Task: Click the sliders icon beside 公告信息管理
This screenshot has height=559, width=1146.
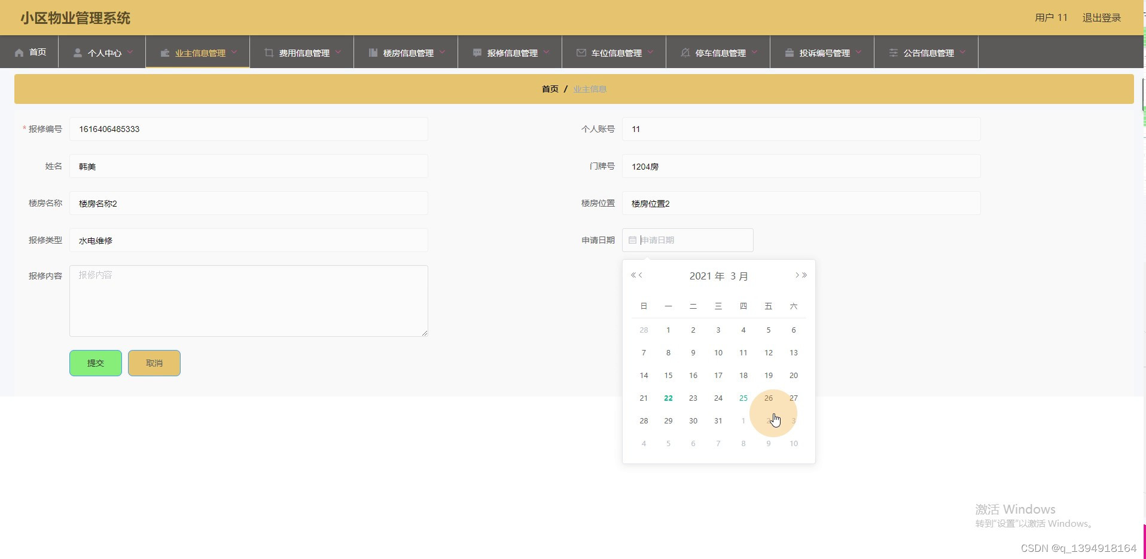Action: pyautogui.click(x=894, y=53)
